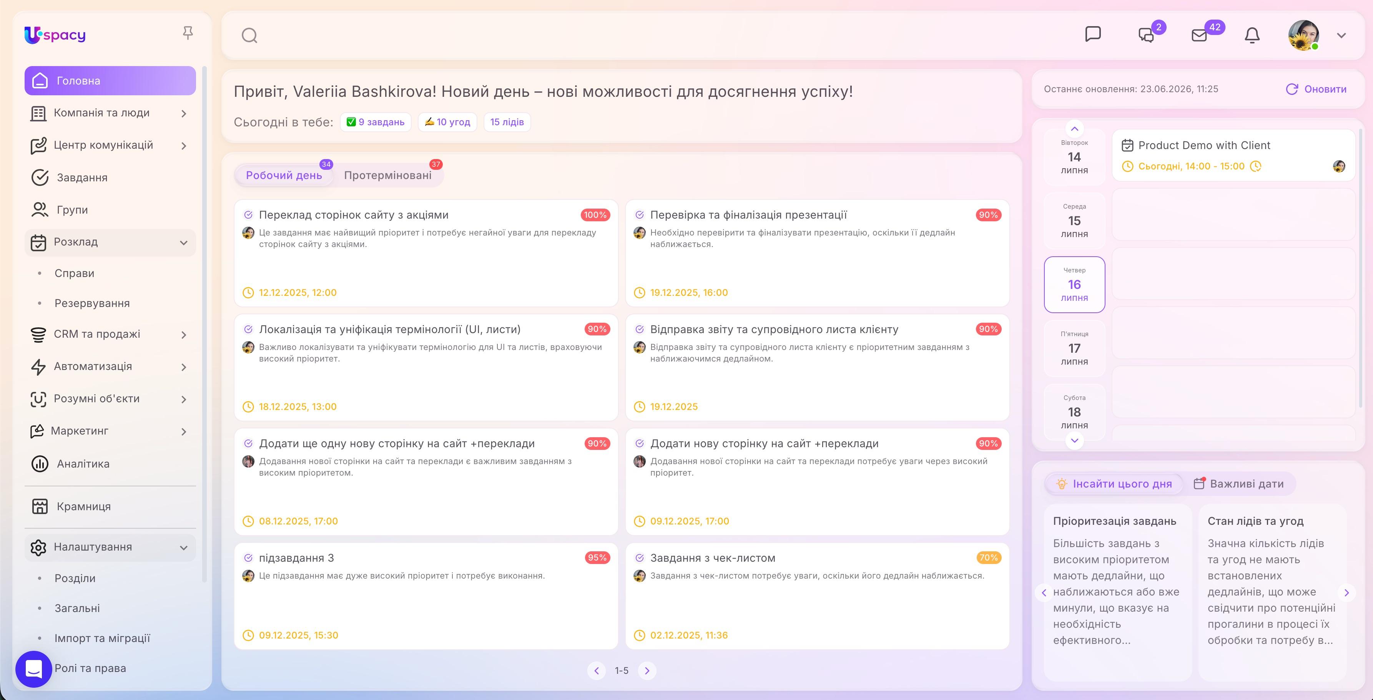1373x700 pixels.
Task: Click the 'Оновити' refresh button
Action: (x=1316, y=90)
